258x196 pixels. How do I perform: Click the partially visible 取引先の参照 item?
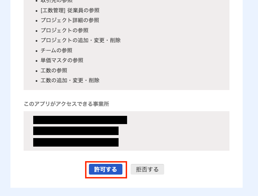pyautogui.click(x=57, y=1)
